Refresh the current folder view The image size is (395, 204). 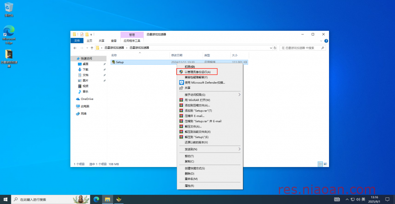pyautogui.click(x=275, y=48)
